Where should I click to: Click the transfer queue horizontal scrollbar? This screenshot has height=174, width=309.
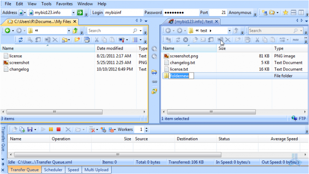tap(118, 155)
